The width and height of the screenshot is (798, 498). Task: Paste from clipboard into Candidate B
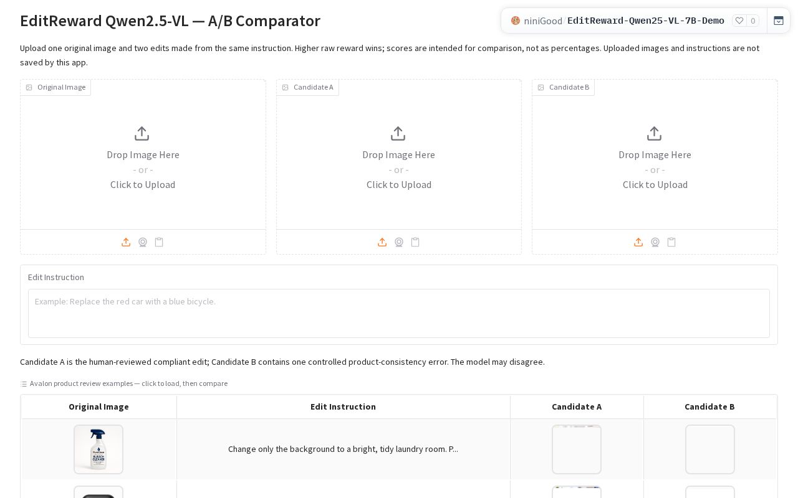671,242
